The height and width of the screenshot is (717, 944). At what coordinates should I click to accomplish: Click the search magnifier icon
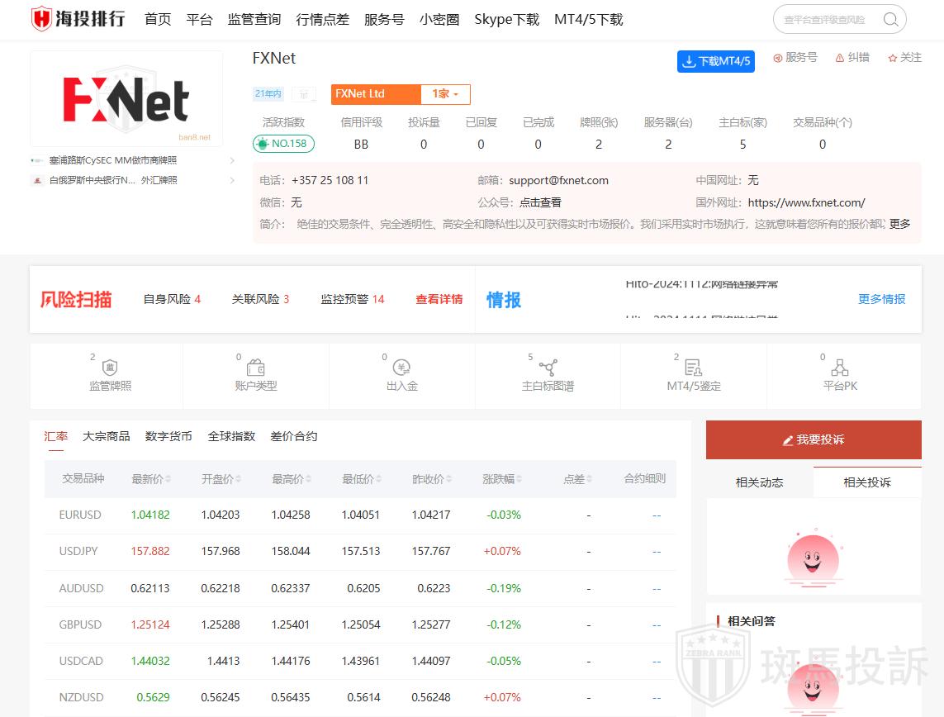[890, 20]
